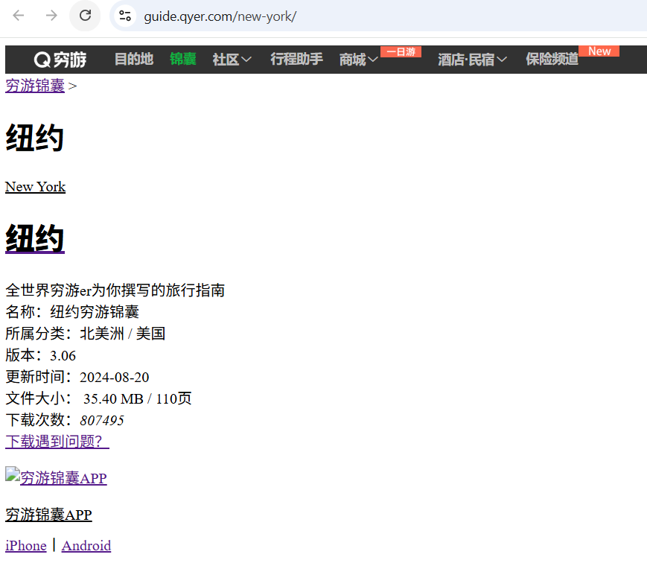Click the browser forward arrow

coord(51,16)
